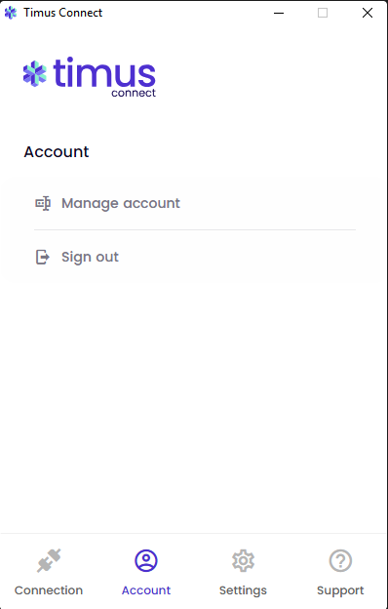Minimize the Timus Connect window
The image size is (388, 609).
tap(279, 13)
